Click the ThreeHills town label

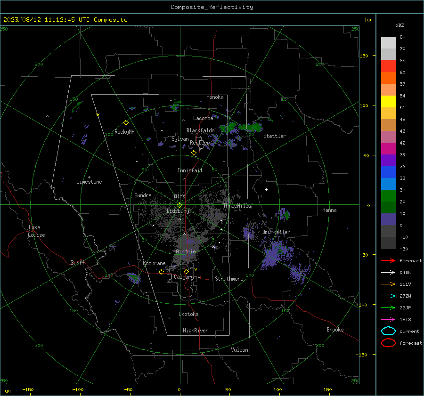coord(237,206)
